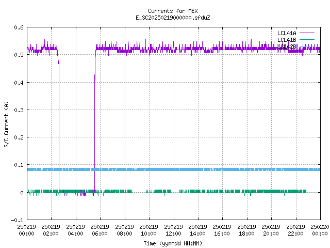Click the LCL42B legend label
Image resolution: width=330 pixels, height=248 pixels.
tap(287, 47)
